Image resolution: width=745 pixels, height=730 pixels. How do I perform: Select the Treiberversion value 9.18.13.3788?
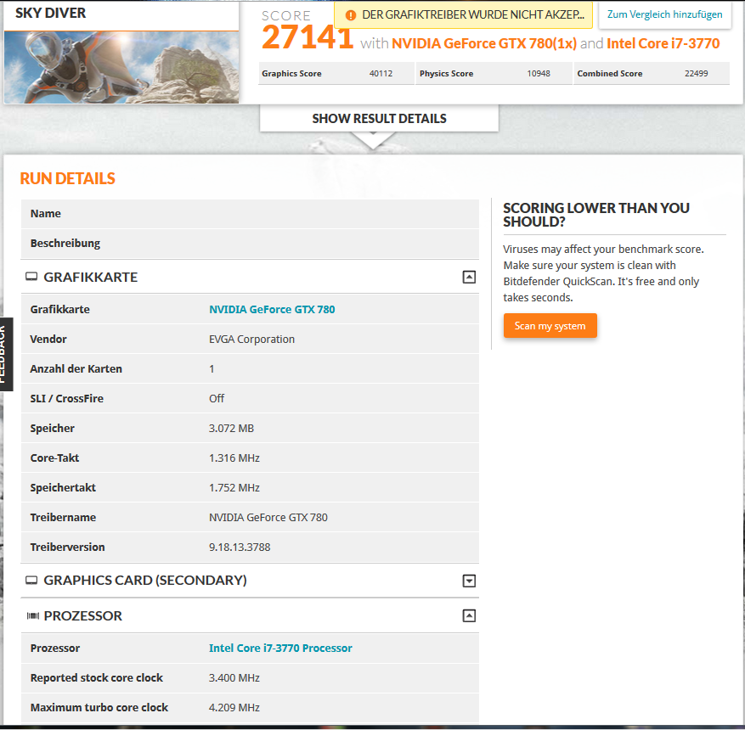coord(240,547)
